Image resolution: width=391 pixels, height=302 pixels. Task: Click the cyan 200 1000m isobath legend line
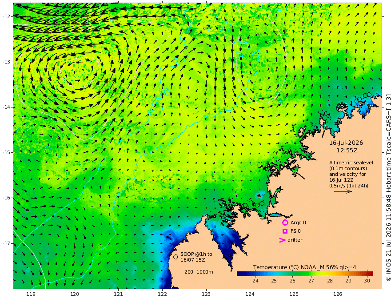[192, 276]
